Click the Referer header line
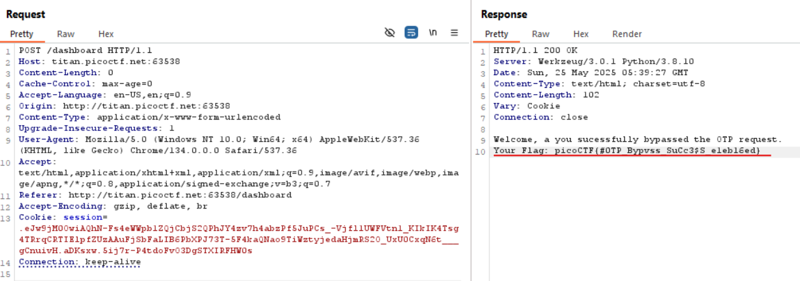Image resolution: width=800 pixels, height=281 pixels. (x=155, y=195)
